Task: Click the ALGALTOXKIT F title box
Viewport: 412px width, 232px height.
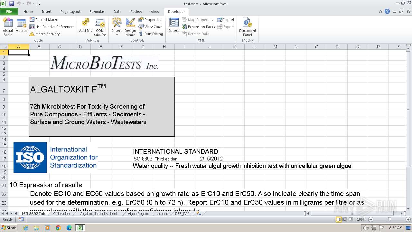Action: coord(102,107)
